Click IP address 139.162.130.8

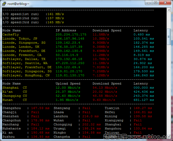(69, 51)
